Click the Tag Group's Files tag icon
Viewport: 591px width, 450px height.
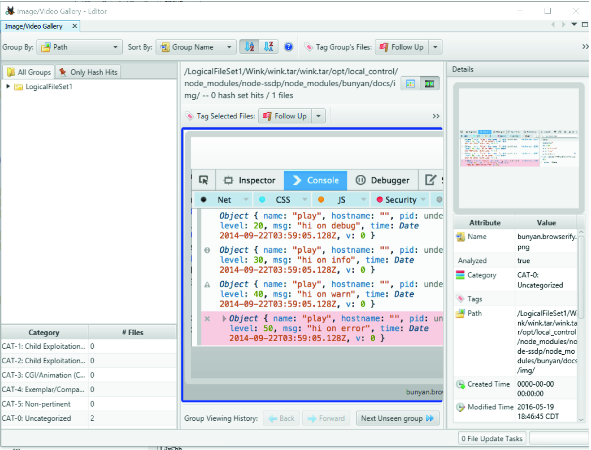[308, 47]
